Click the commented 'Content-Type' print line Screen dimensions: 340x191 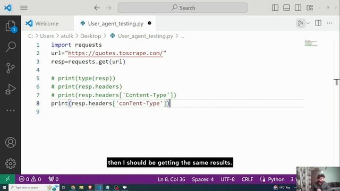(114, 95)
